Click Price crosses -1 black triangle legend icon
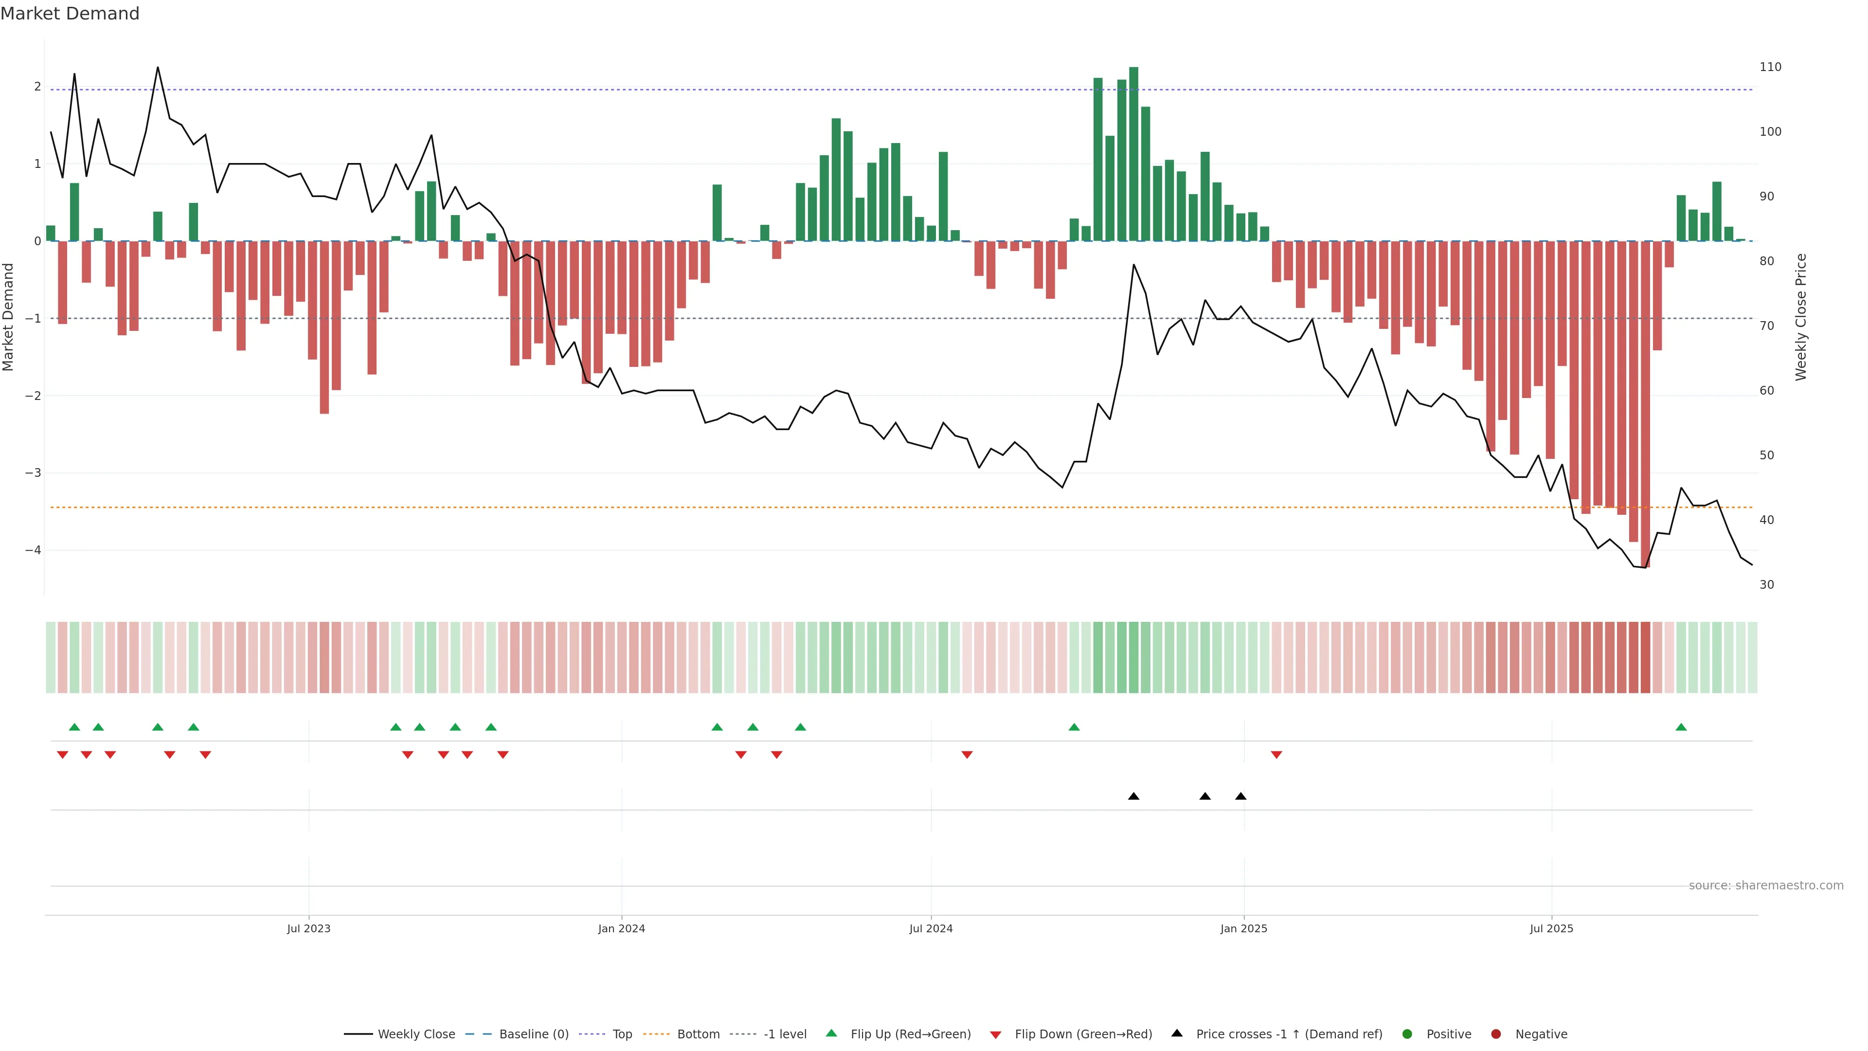 (x=1177, y=1033)
